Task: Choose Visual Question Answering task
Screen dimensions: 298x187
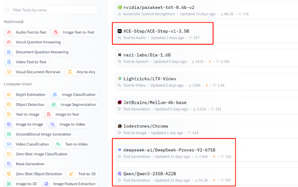Action: coord(34,42)
